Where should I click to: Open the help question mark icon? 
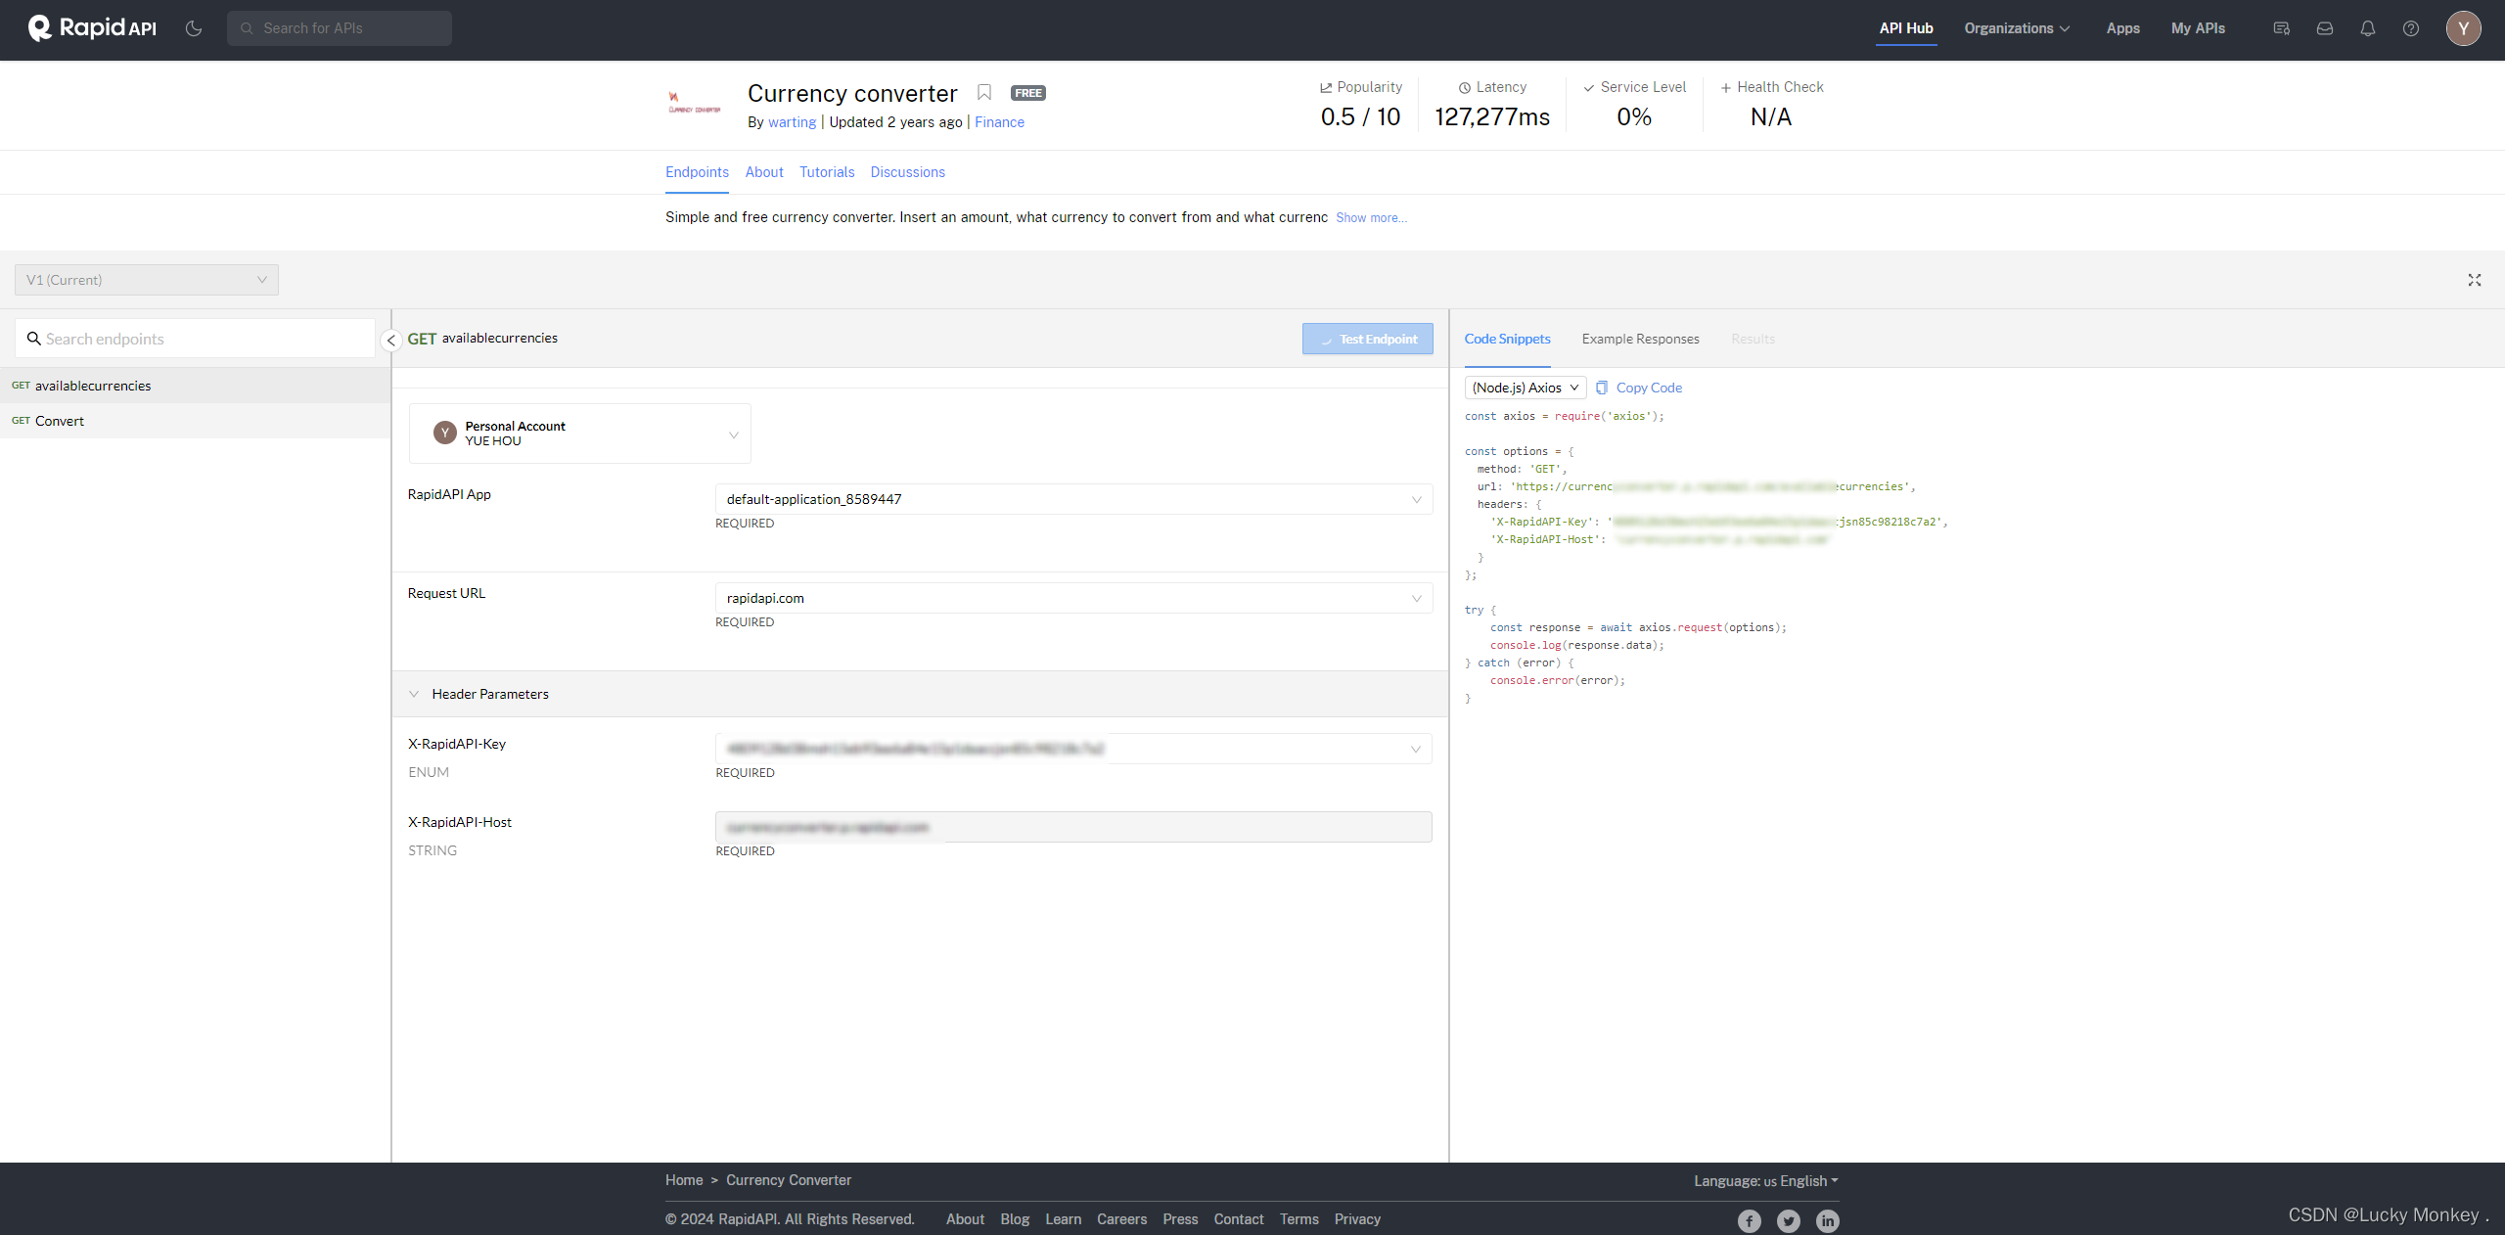coord(2410,28)
